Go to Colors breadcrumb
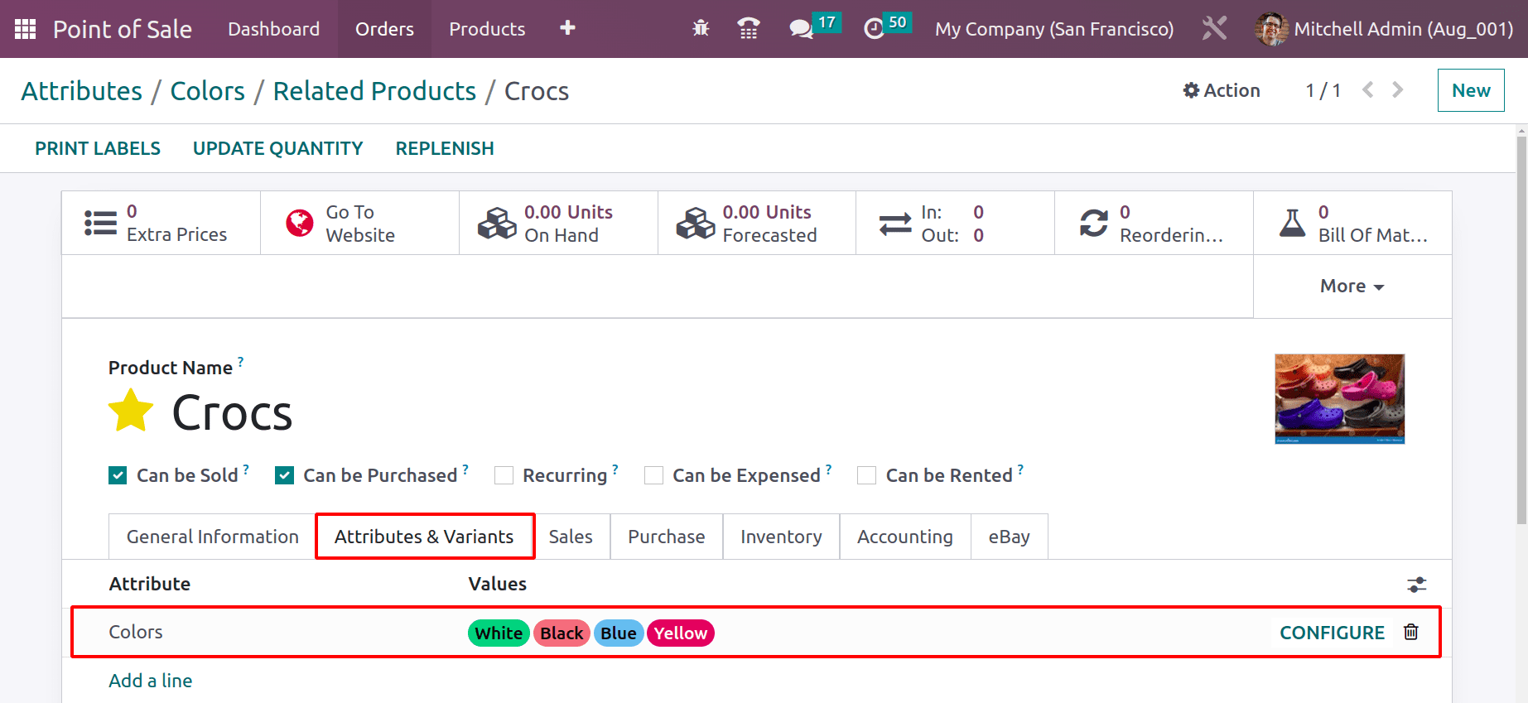This screenshot has width=1528, height=703. pos(208,91)
